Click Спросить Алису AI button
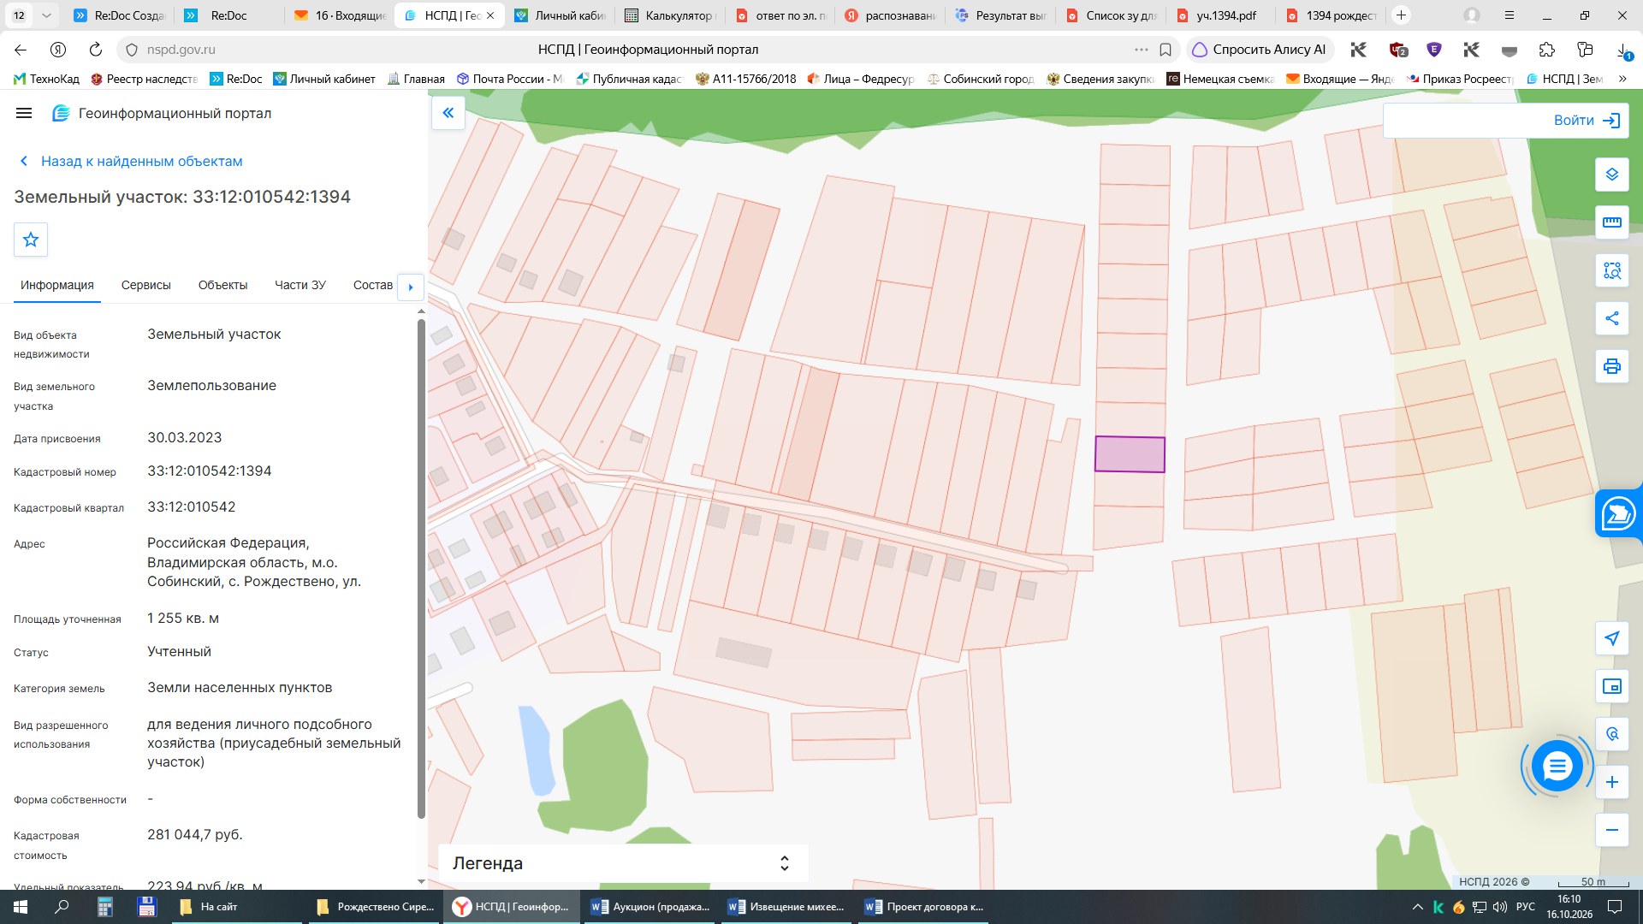 coord(1259,50)
